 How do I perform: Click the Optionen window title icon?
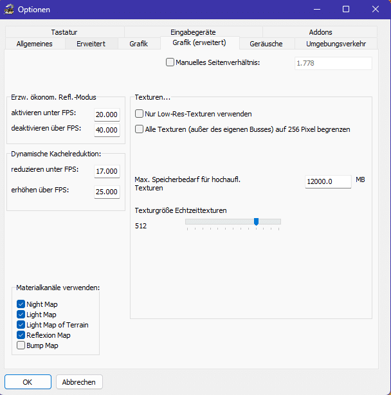click(x=10, y=10)
